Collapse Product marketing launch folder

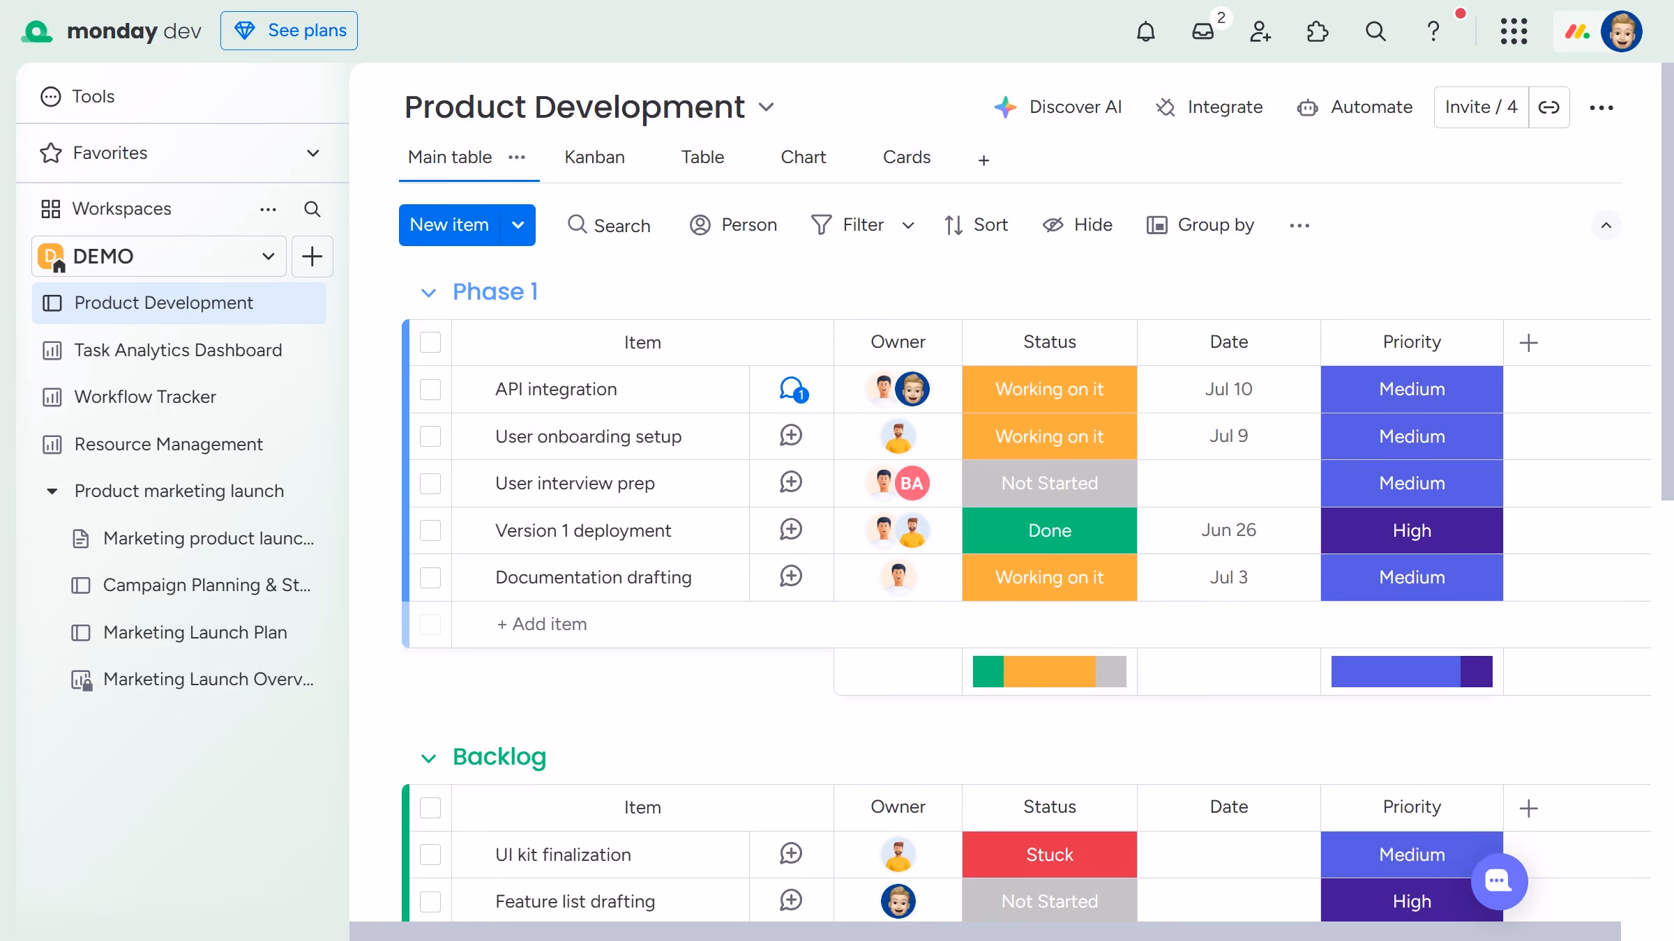pyautogui.click(x=52, y=491)
